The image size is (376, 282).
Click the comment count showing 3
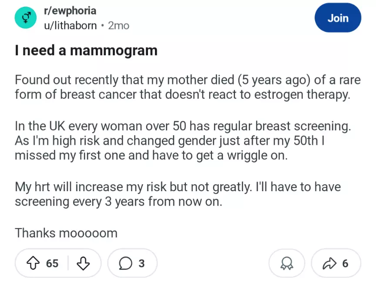(141, 263)
